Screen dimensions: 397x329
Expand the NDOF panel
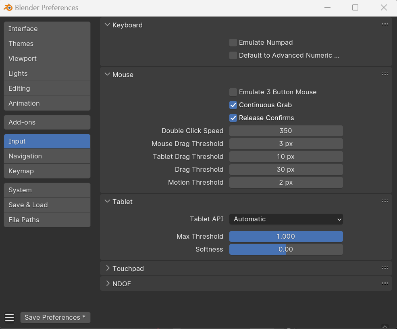click(x=108, y=283)
